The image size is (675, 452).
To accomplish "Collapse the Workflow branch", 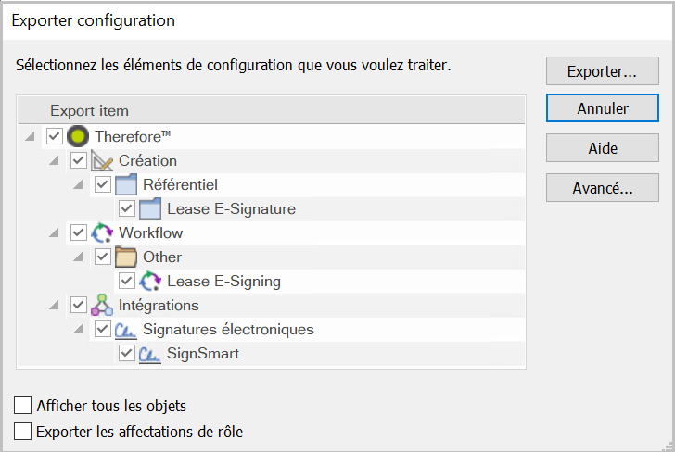I will pyautogui.click(x=54, y=233).
